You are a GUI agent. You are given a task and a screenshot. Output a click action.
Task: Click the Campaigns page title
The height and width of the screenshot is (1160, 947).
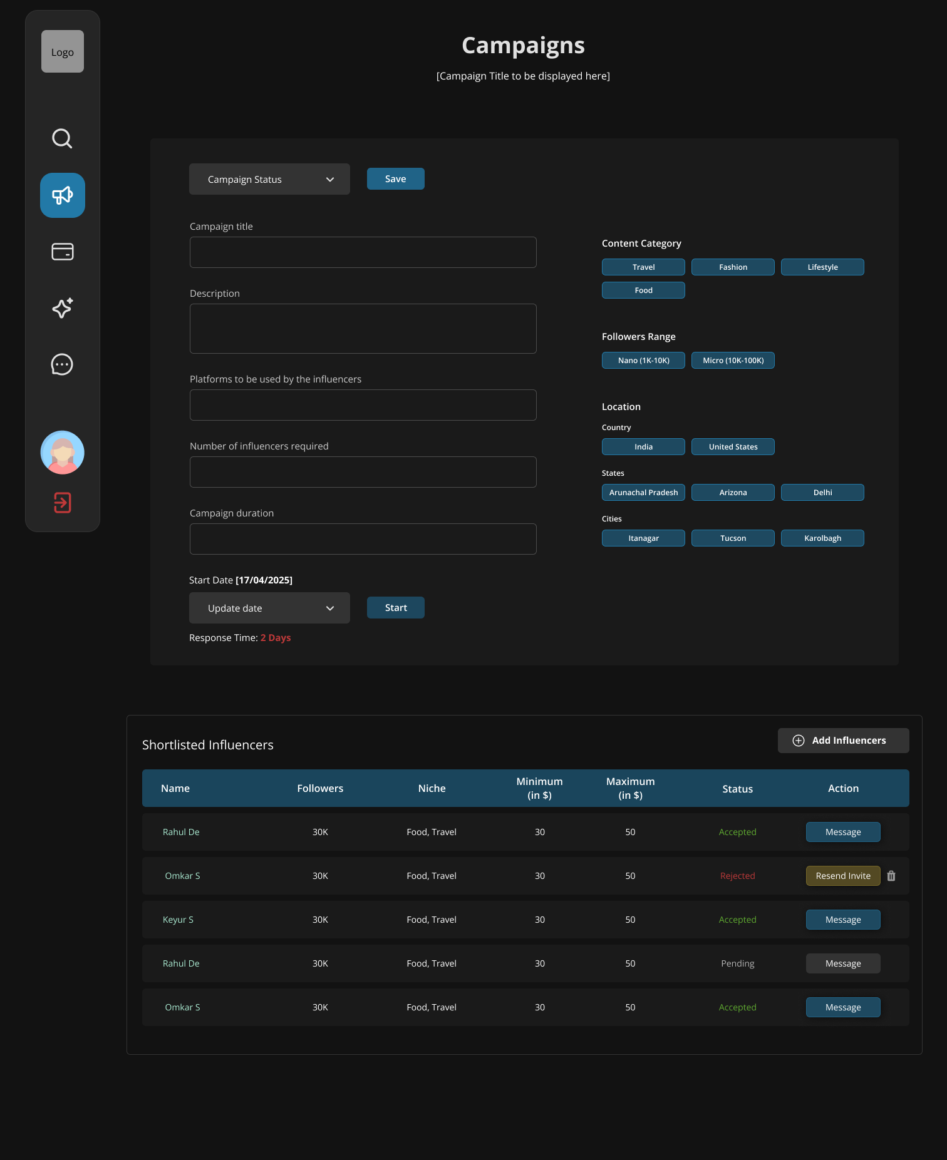click(x=523, y=46)
